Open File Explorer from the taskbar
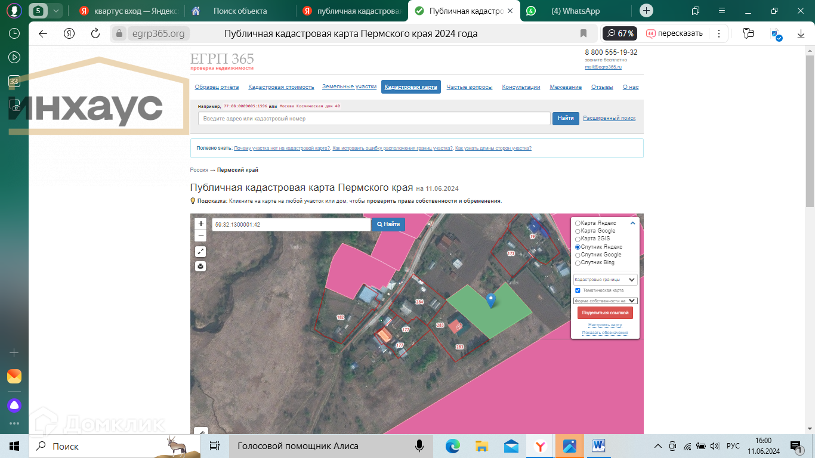Screen dimensions: 815x458 pyautogui.click(x=482, y=446)
